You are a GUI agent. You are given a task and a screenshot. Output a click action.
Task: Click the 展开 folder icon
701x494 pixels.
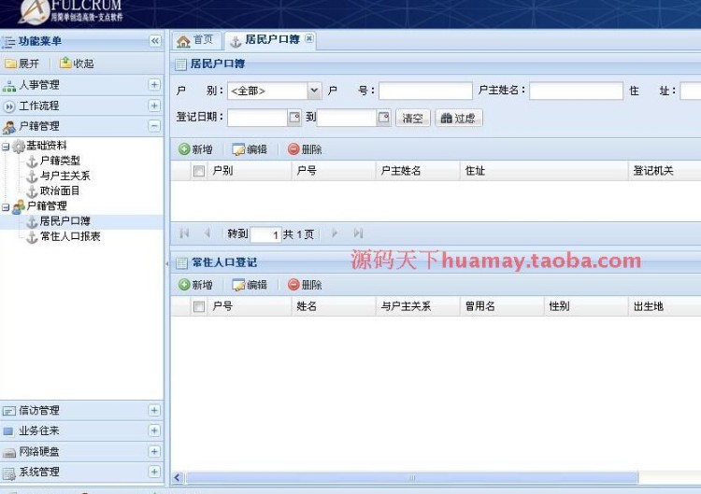10,64
